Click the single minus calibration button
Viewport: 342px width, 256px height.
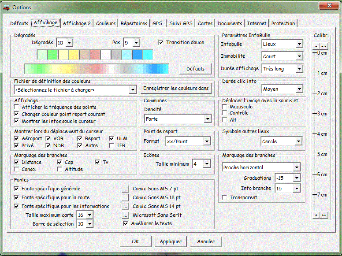(x=316, y=46)
